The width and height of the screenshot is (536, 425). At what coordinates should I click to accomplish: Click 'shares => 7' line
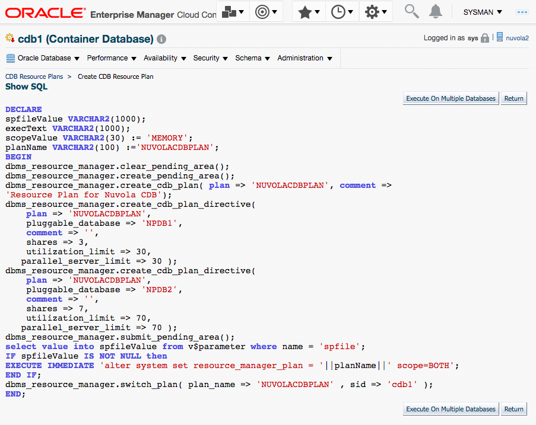coord(58,309)
